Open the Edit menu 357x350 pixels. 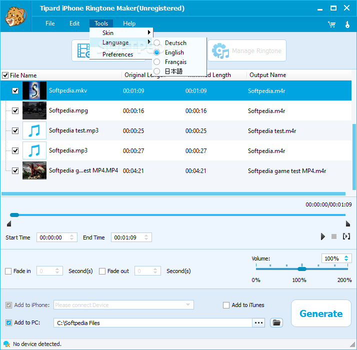74,23
